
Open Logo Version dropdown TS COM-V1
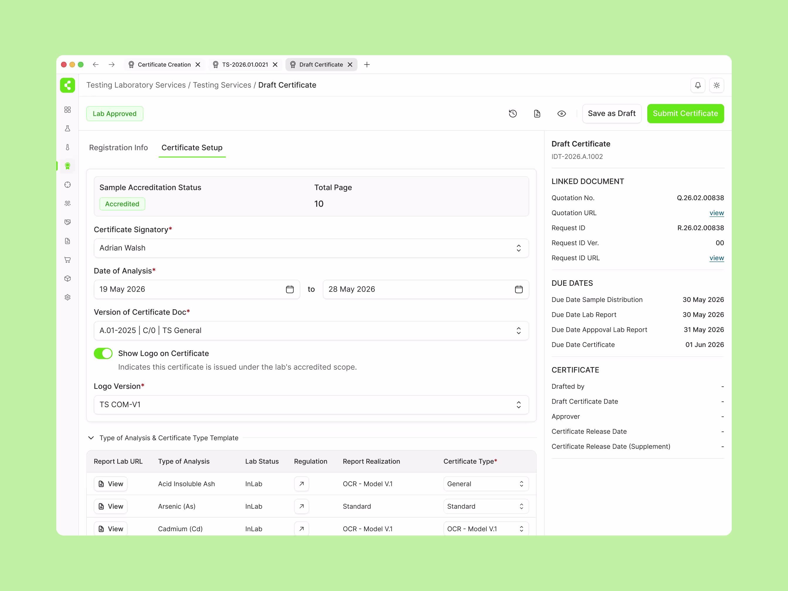tap(311, 405)
